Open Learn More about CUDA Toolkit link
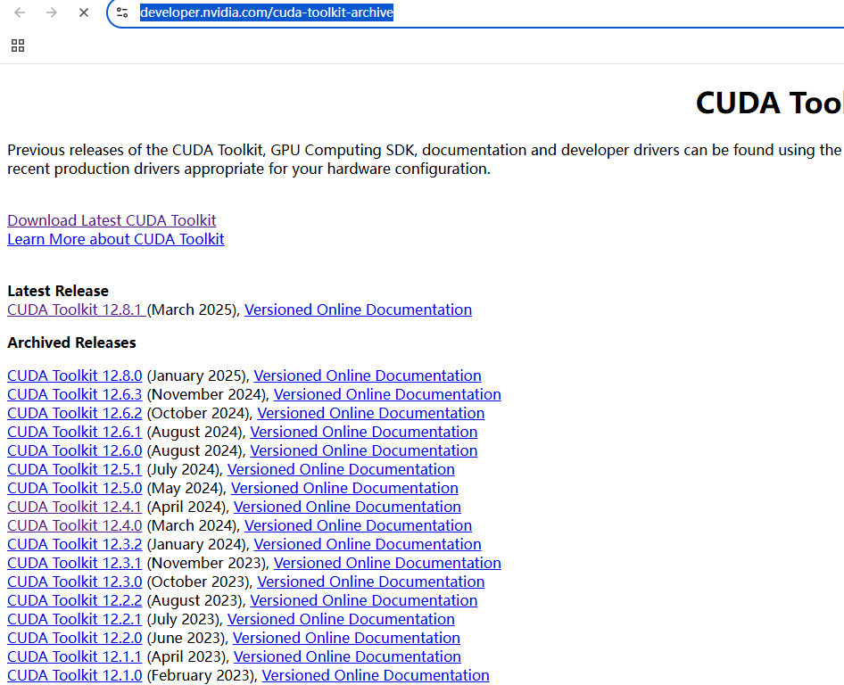This screenshot has width=844, height=685. click(x=116, y=239)
